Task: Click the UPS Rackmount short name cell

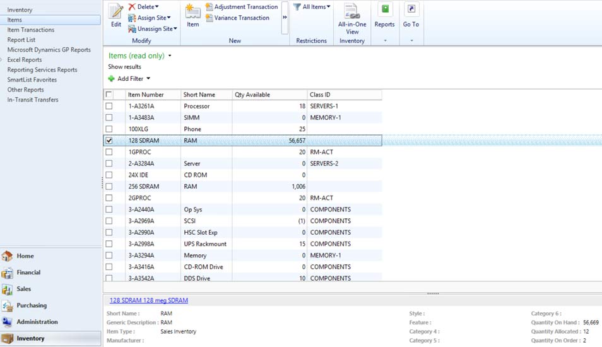Action: (x=206, y=244)
